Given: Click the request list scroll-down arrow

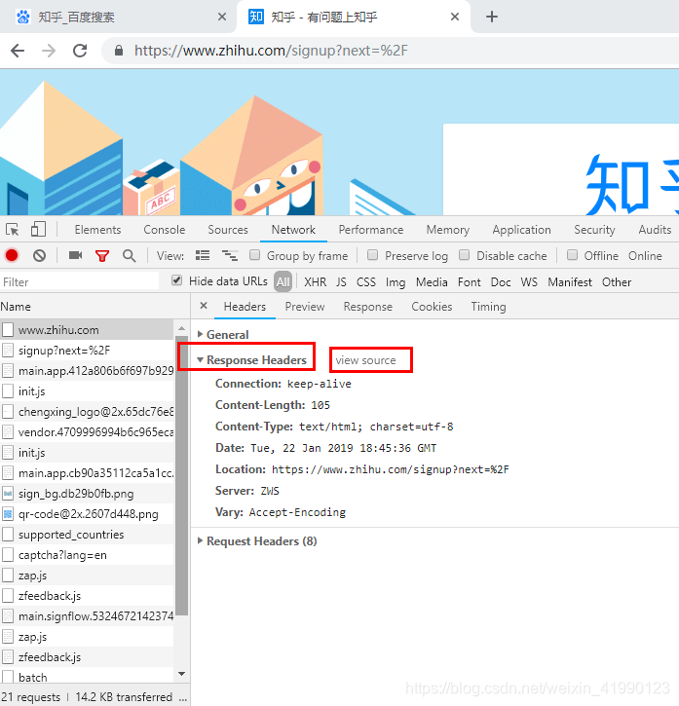Looking at the screenshot, I should coord(181,674).
